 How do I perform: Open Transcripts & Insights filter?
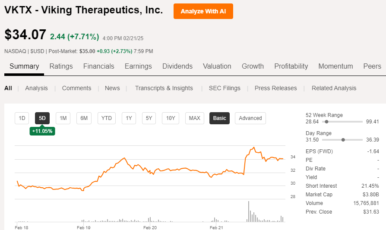point(164,88)
